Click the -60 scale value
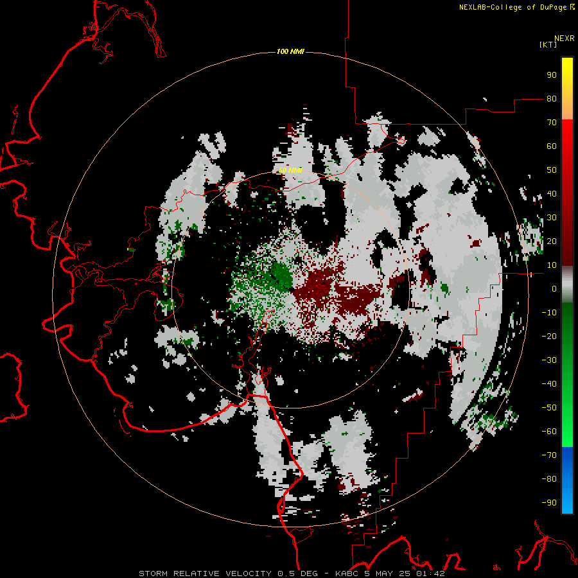The width and height of the screenshot is (578, 578). pos(549,432)
